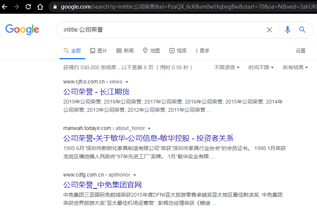Click into the Google search input field
This screenshot has height=213, width=317.
point(160,30)
